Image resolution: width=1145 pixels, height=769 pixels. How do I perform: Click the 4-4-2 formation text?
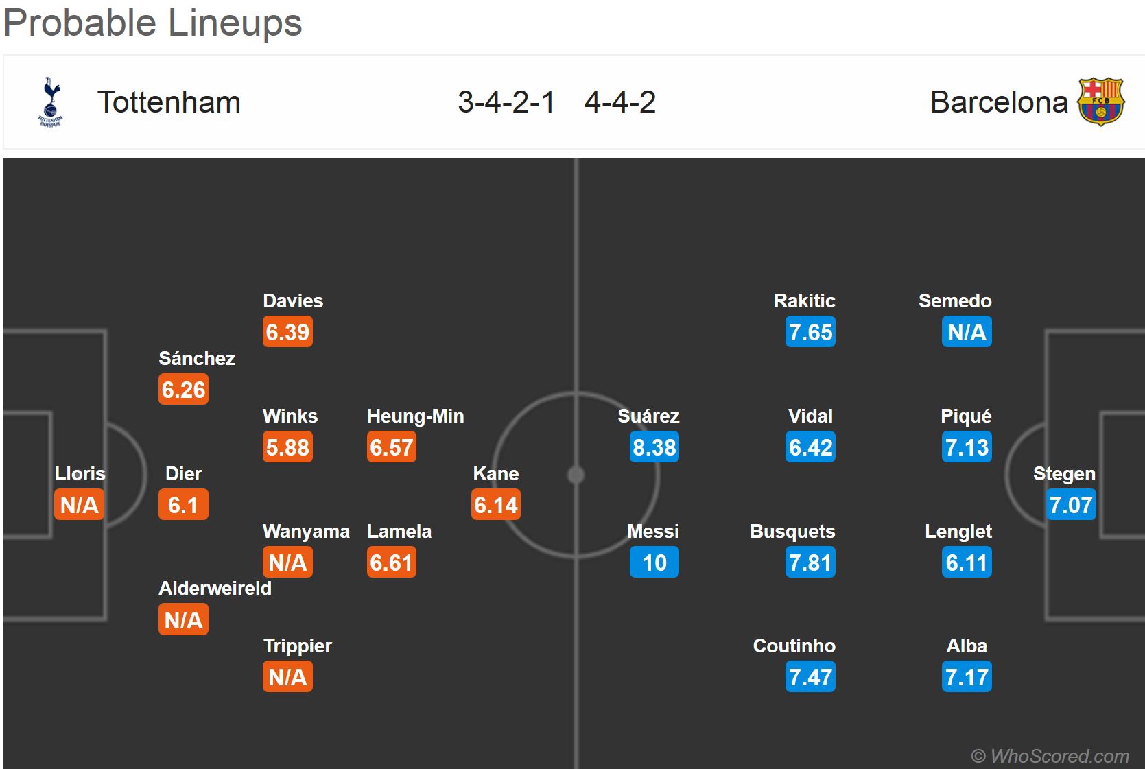coord(619,102)
